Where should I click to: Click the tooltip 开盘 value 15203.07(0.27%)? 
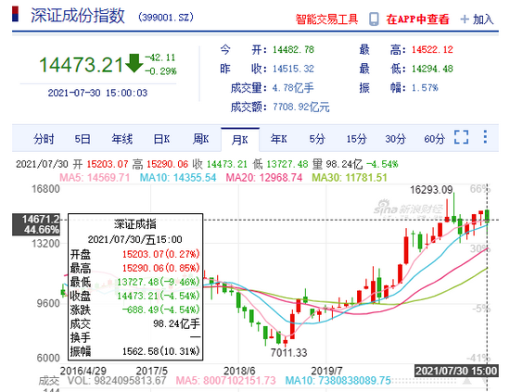161,254
